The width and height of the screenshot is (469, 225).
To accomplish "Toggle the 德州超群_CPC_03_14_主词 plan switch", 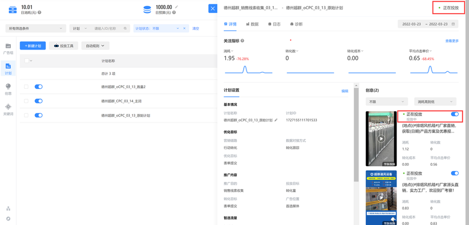I will 39,101.
